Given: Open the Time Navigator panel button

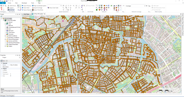Looking at the screenshot, I should click(x=10, y=96).
